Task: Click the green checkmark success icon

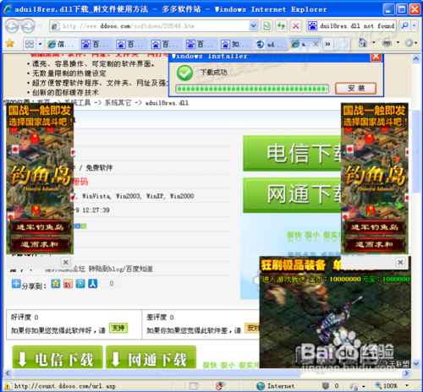Action: 184,73
